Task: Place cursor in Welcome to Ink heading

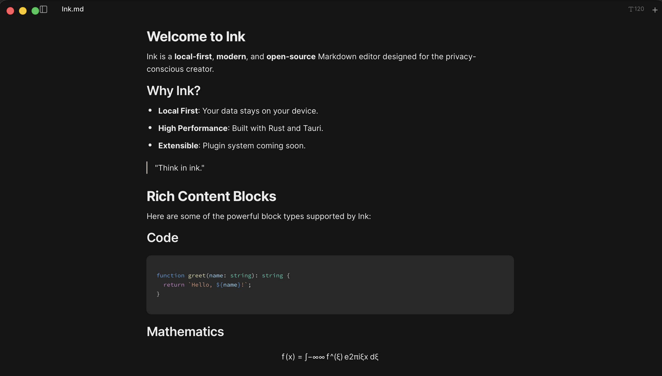Action: [x=196, y=37]
